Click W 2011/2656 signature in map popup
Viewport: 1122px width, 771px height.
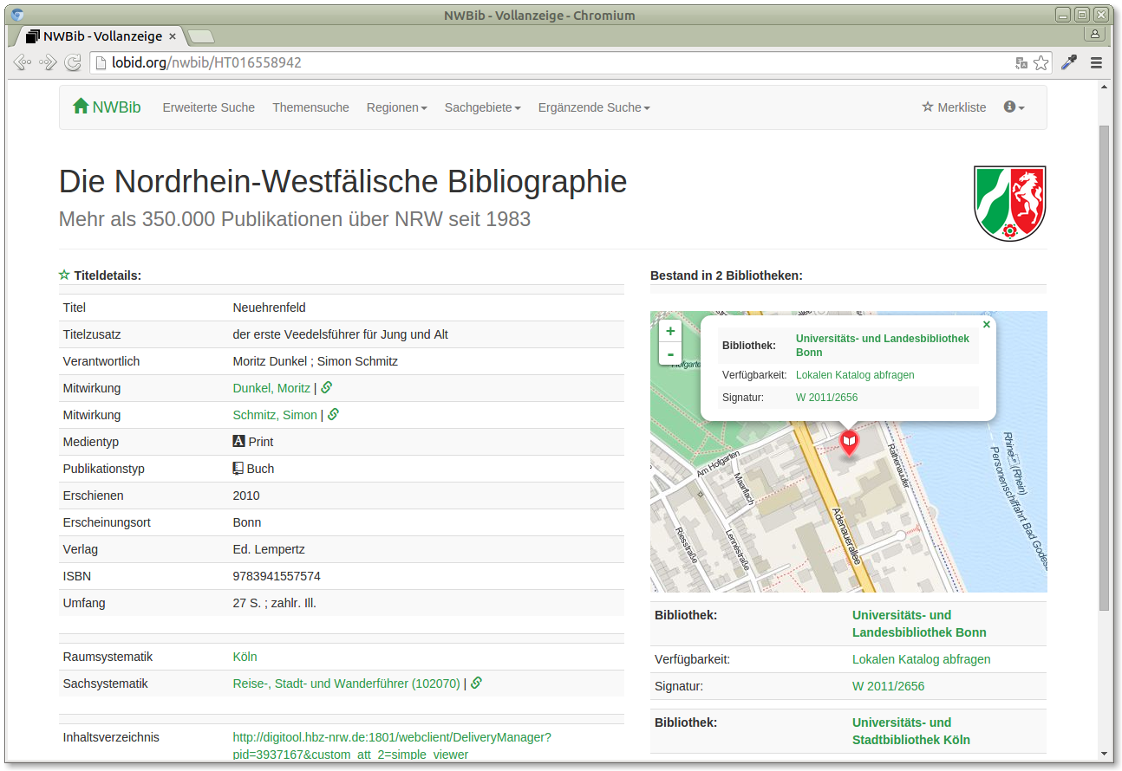[x=827, y=398]
